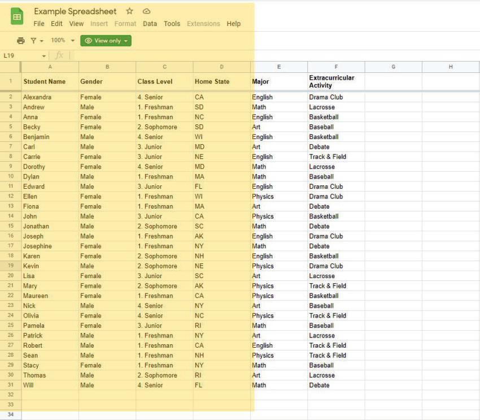Select the cell containing Thomas

tap(50, 375)
